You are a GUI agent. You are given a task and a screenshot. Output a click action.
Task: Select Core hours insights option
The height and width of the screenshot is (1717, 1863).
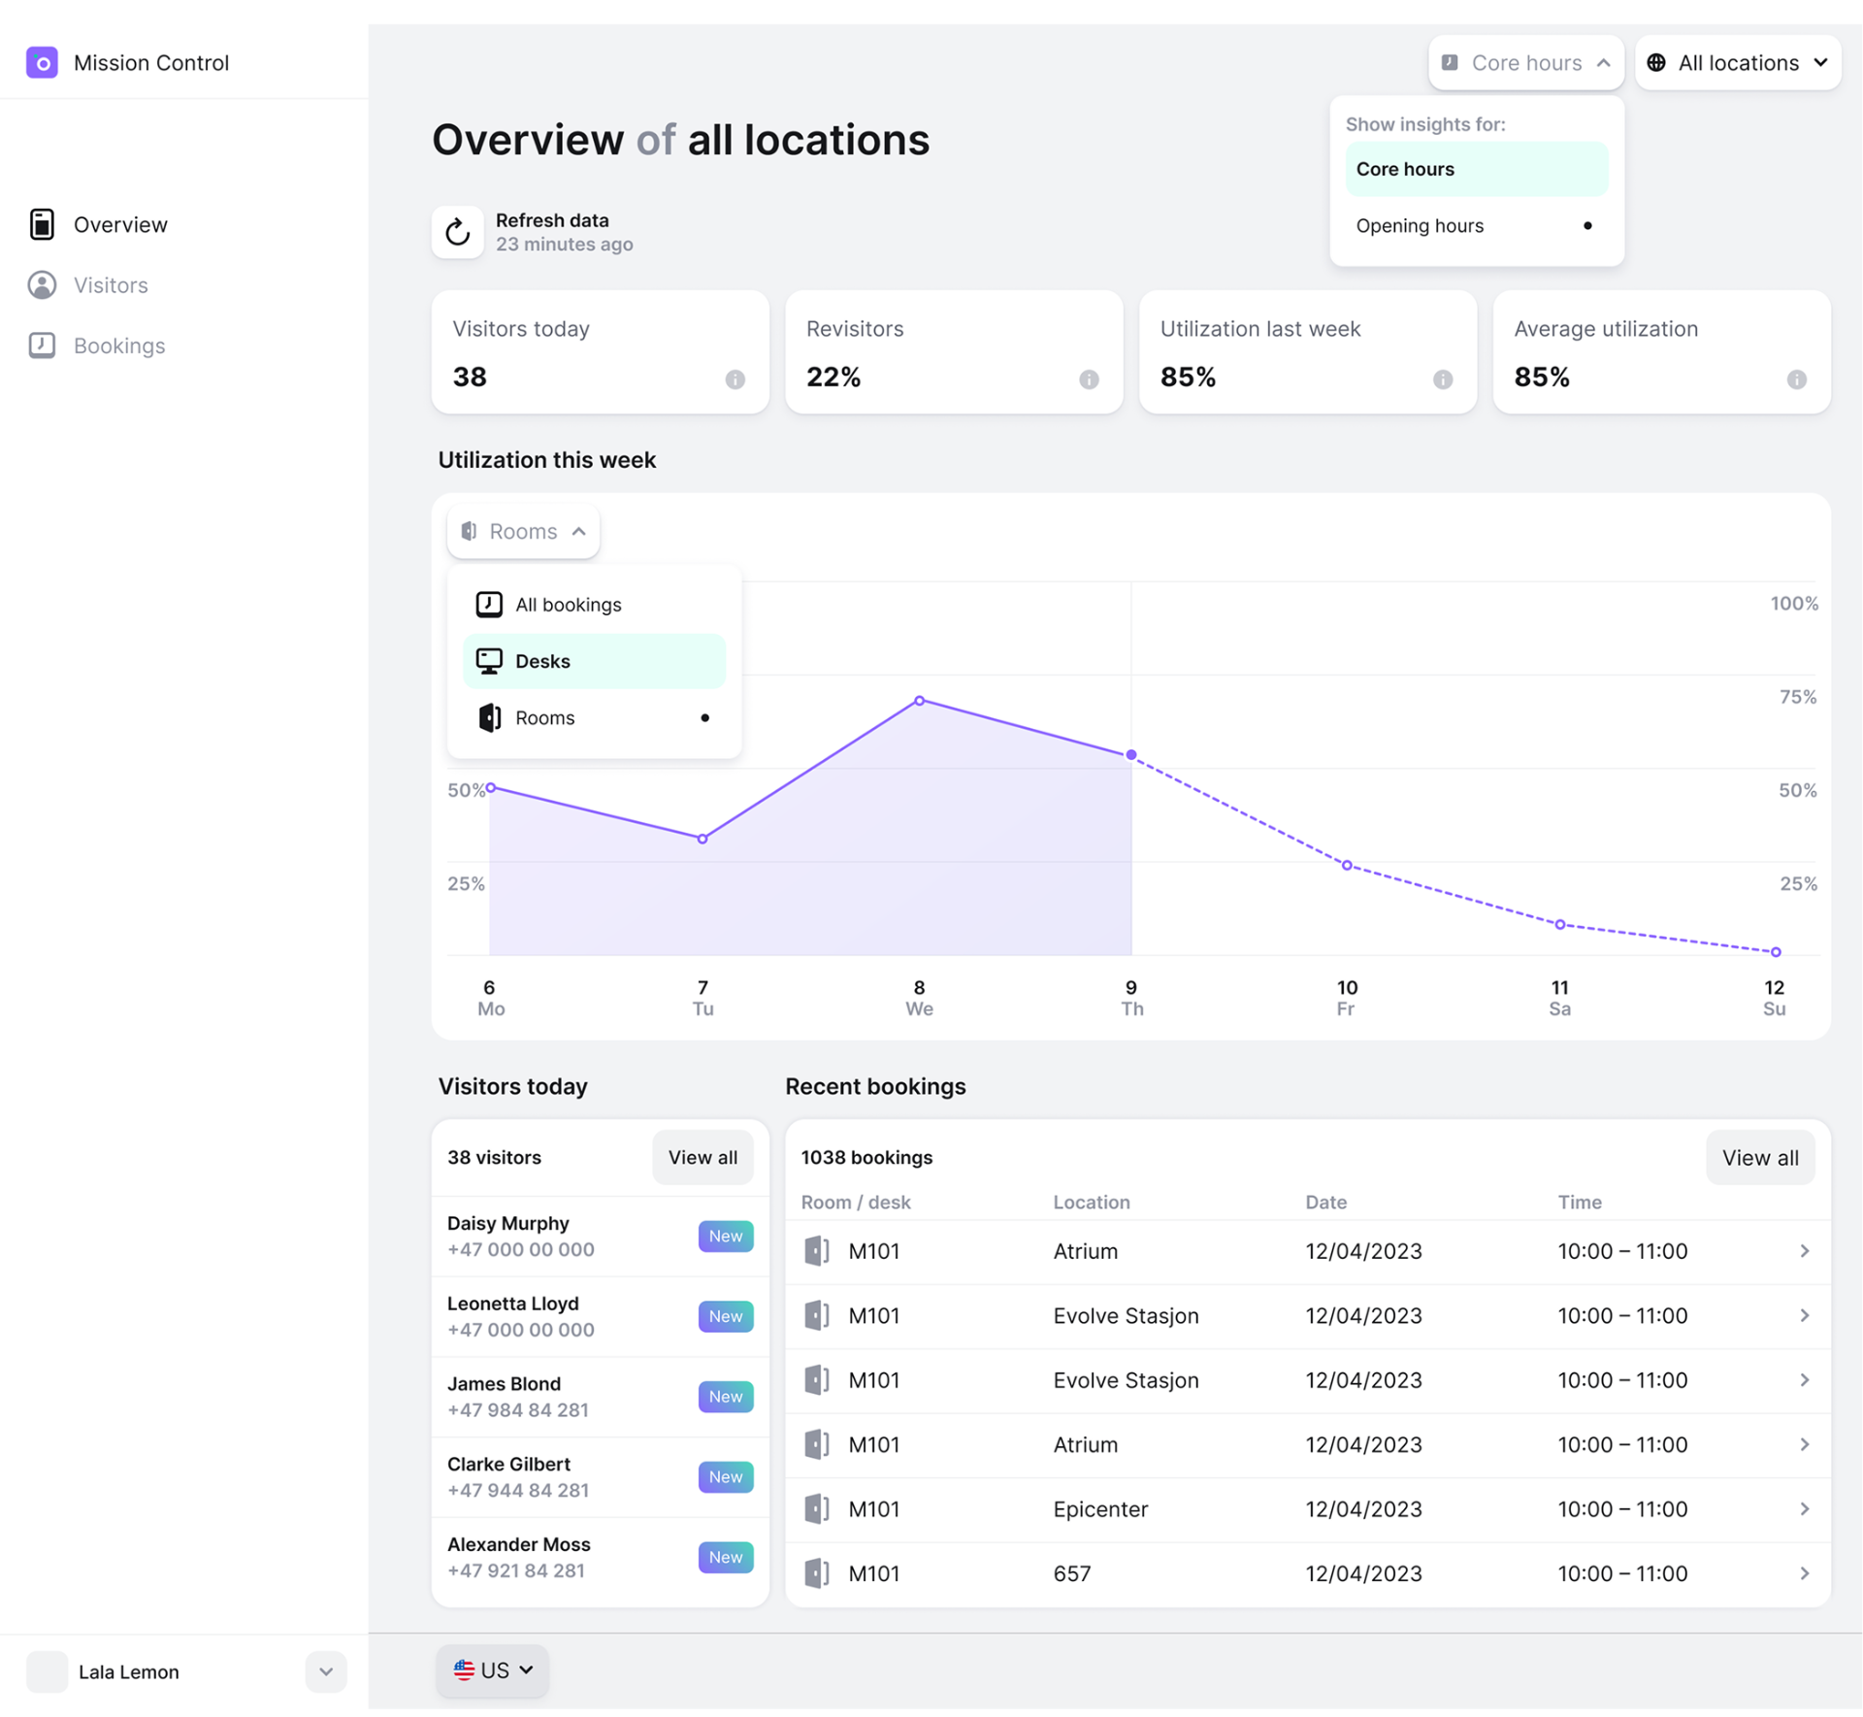click(1476, 169)
